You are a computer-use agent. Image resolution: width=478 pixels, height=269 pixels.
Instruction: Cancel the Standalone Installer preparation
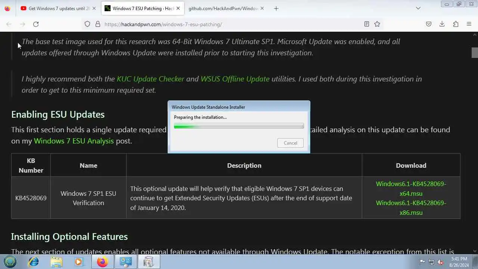(291, 143)
